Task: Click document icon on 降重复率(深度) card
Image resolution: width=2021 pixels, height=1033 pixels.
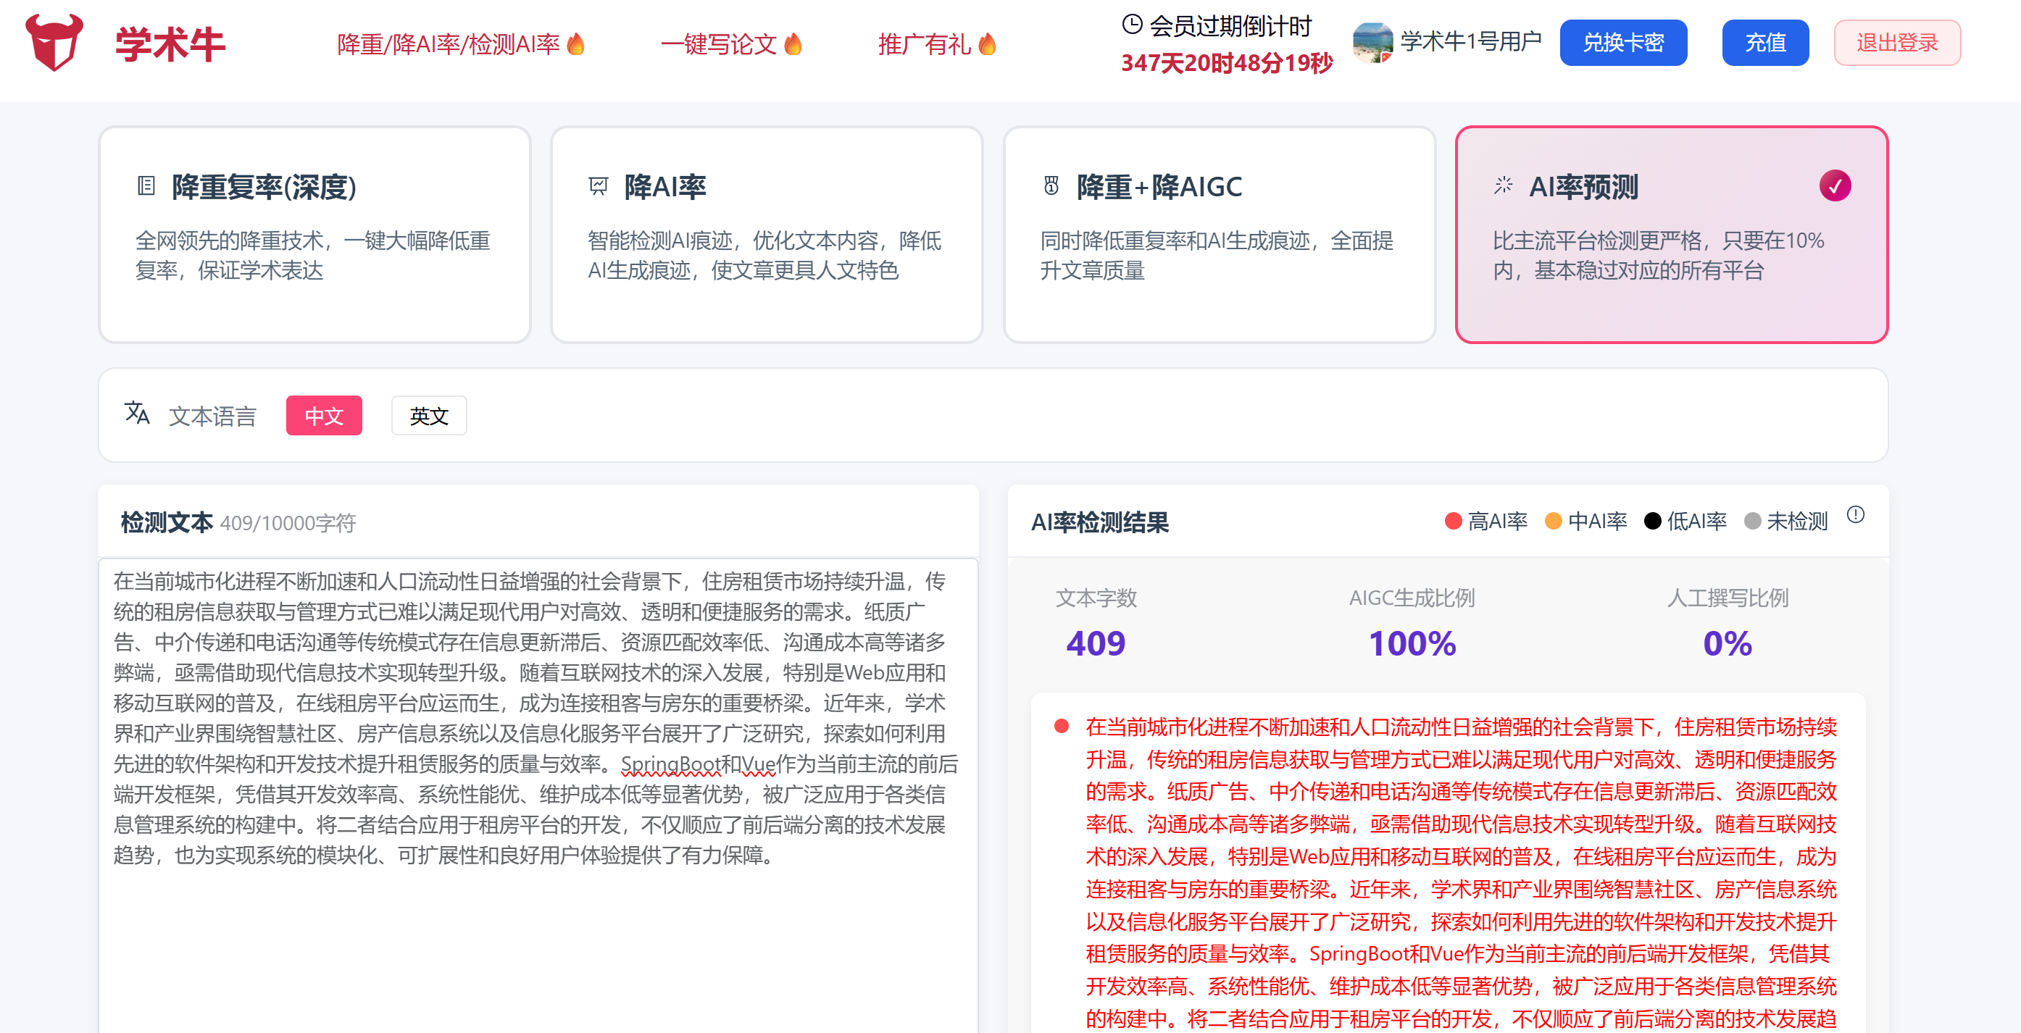Action: 146,186
